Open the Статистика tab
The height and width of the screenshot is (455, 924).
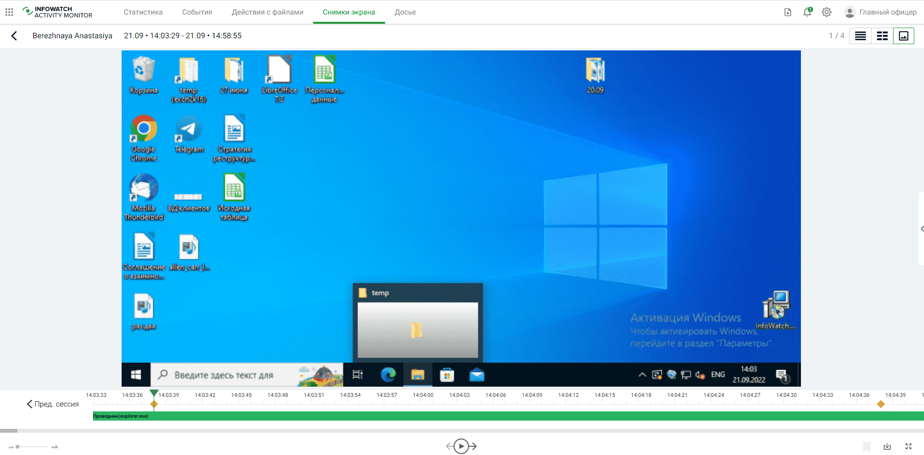coord(143,12)
